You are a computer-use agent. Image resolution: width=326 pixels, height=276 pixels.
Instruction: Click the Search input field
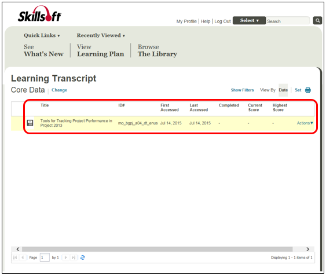click(288, 21)
